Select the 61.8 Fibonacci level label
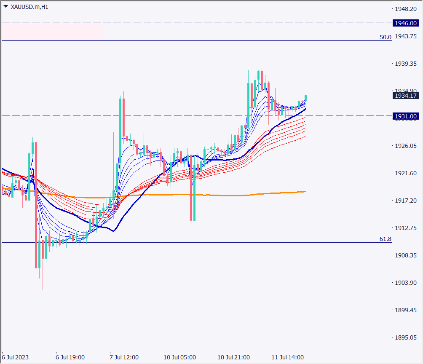 click(385, 239)
